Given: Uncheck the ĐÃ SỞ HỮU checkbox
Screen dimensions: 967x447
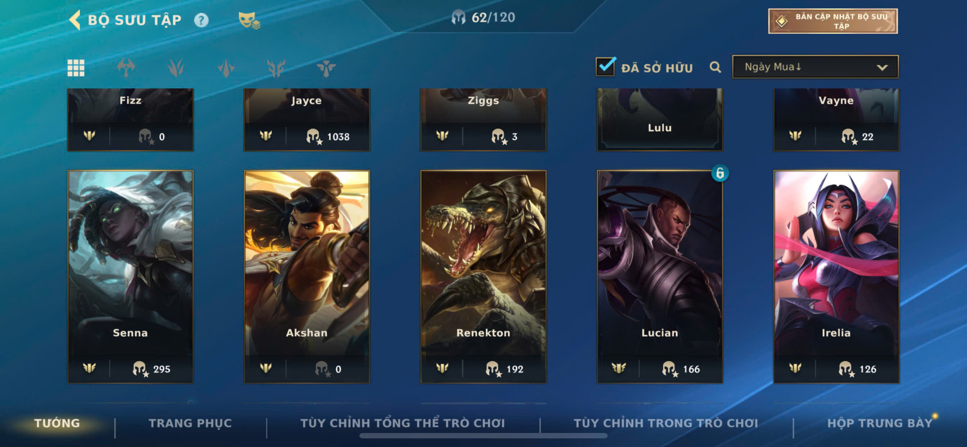Looking at the screenshot, I should [605, 67].
